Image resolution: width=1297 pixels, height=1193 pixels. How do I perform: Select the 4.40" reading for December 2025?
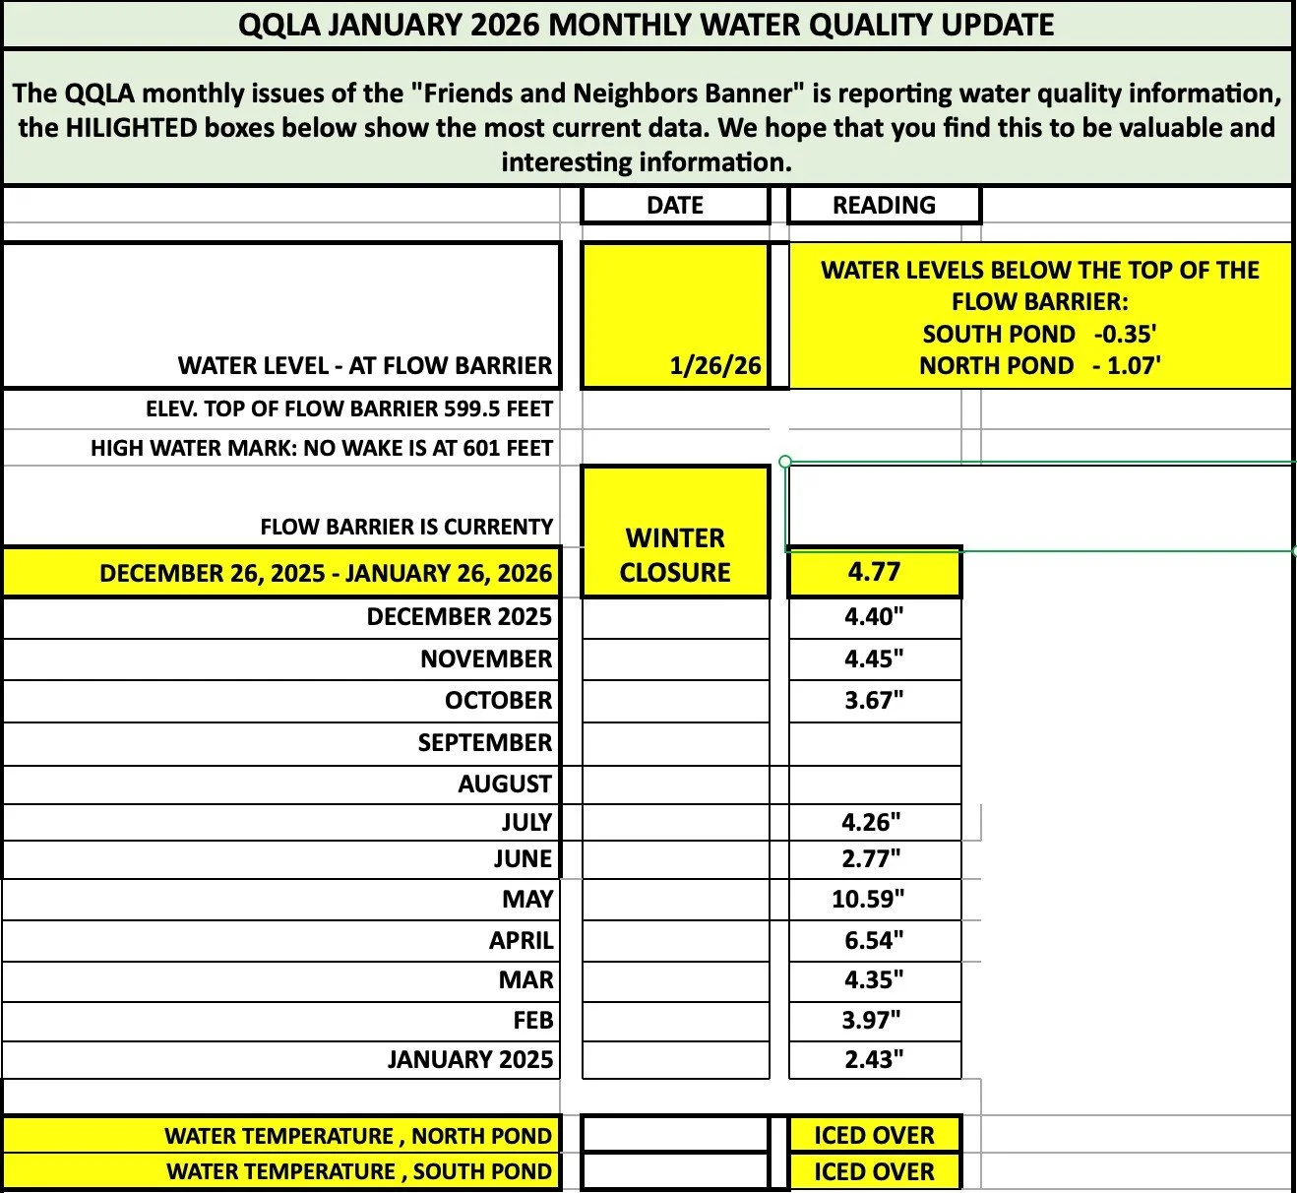[x=874, y=617]
